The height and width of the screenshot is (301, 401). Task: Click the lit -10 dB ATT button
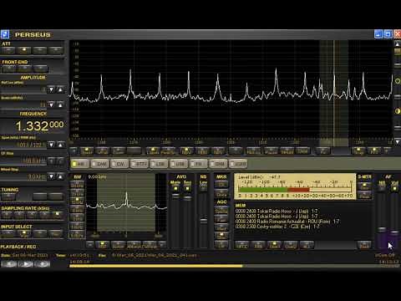[x=24, y=50]
